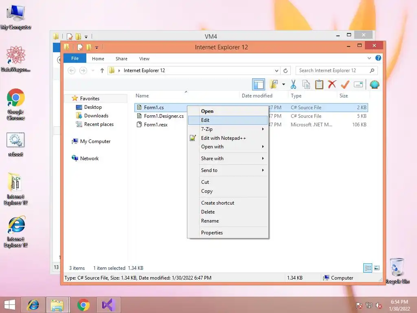Expand the 7-Zip submenu
Screen dimensions: 417x313
[228, 129]
